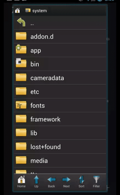Open the Filter funnel
The height and width of the screenshot is (195, 120).
pos(96,181)
